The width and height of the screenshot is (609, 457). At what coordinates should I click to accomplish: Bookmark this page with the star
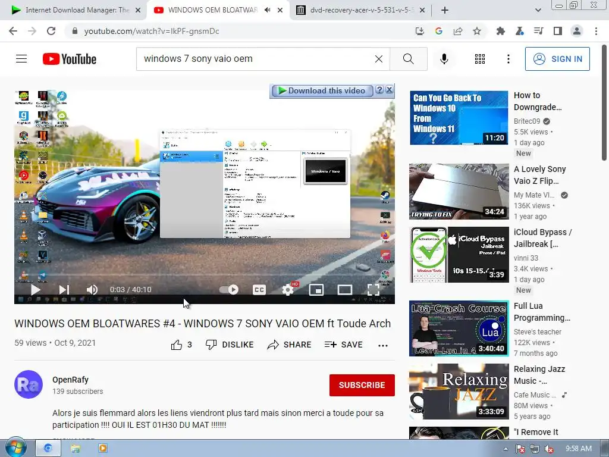point(477,31)
